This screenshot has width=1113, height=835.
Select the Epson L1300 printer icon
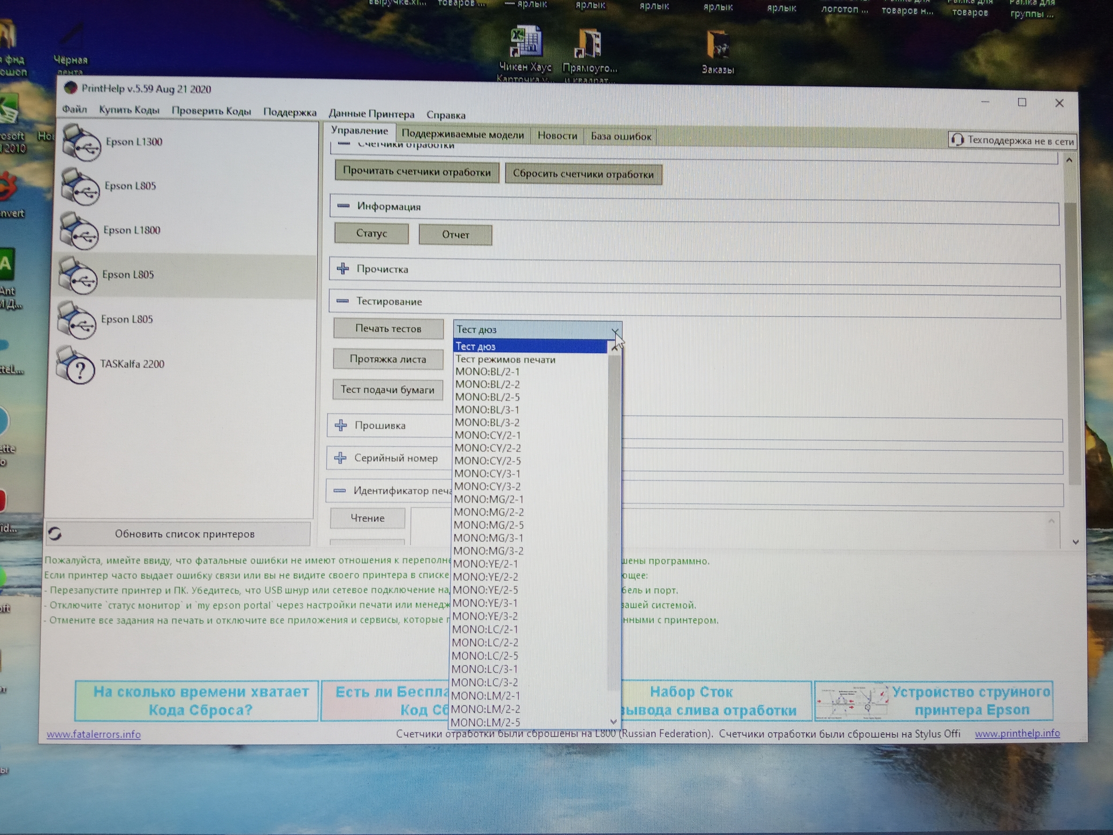coord(81,142)
